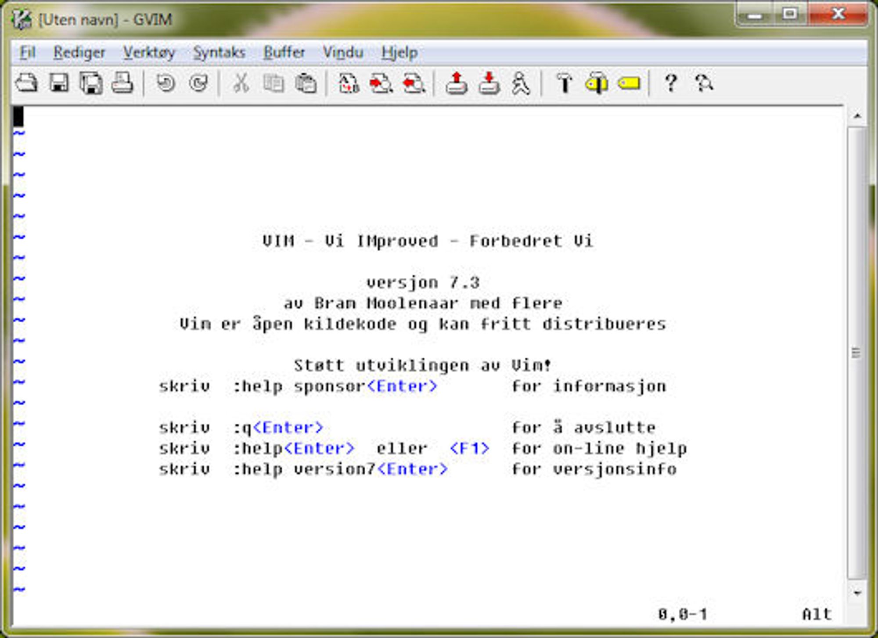Open the Syntaks menu
The image size is (878, 638).
pos(219,53)
